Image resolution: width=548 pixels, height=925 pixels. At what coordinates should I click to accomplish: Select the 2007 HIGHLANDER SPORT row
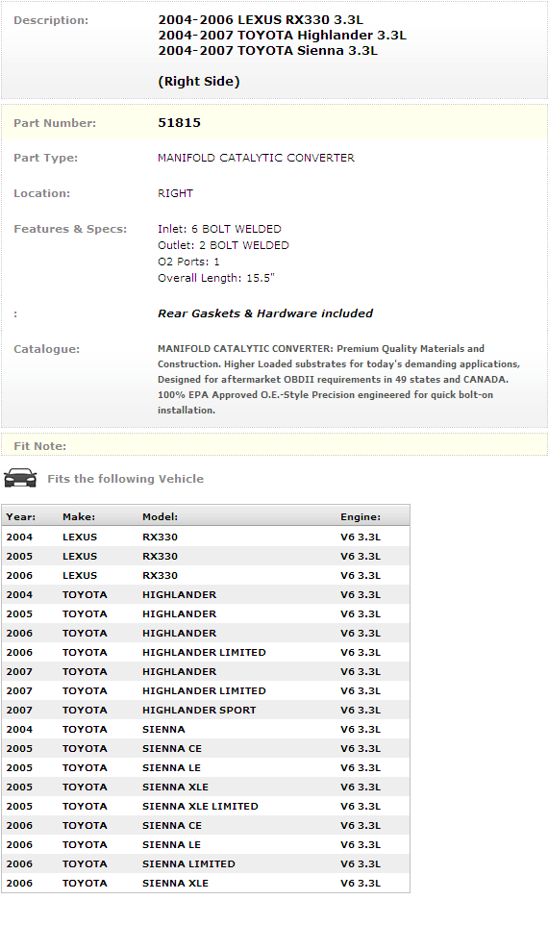206,711
